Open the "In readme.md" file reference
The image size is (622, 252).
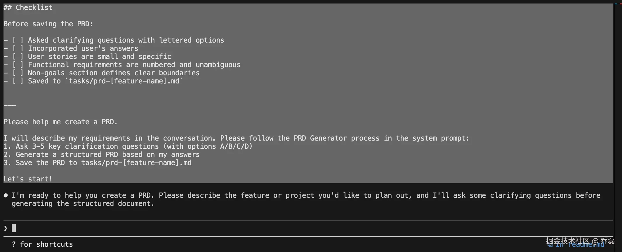pos(580,244)
